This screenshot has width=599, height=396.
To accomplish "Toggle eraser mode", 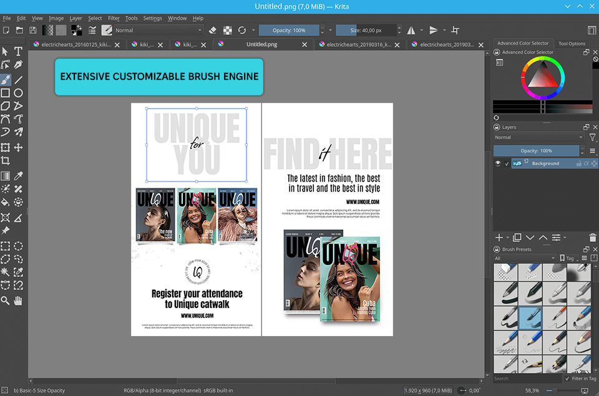I will pos(213,30).
